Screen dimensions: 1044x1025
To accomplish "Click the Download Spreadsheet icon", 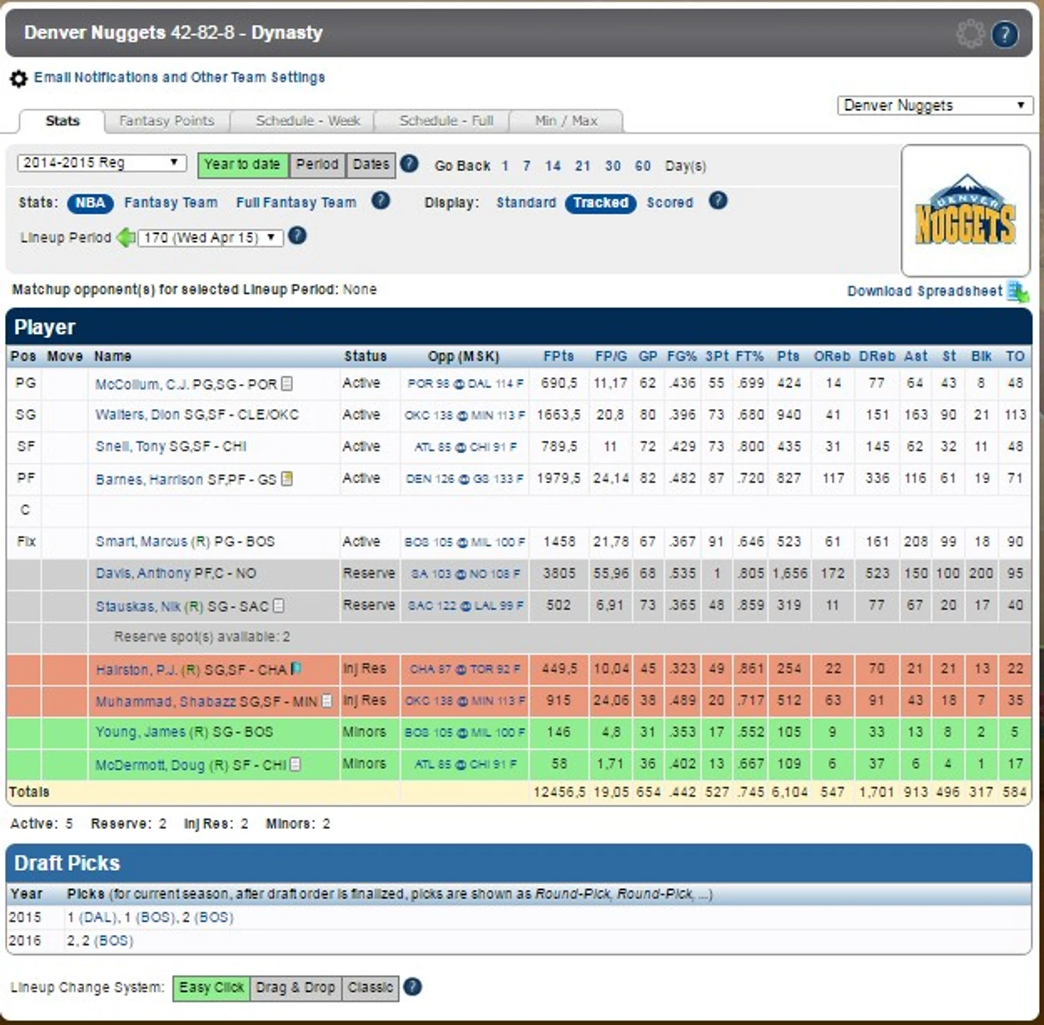I will [1017, 292].
